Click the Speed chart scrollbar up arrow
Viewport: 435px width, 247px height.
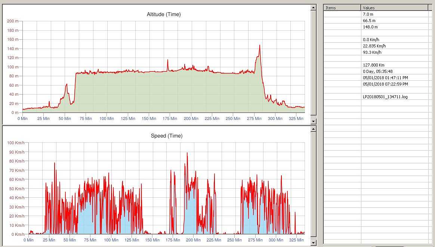click(x=314, y=129)
